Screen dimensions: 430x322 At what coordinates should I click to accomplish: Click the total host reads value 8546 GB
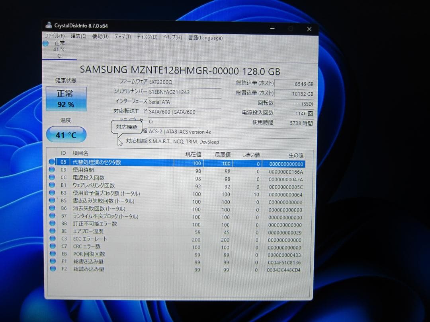pyautogui.click(x=294, y=84)
